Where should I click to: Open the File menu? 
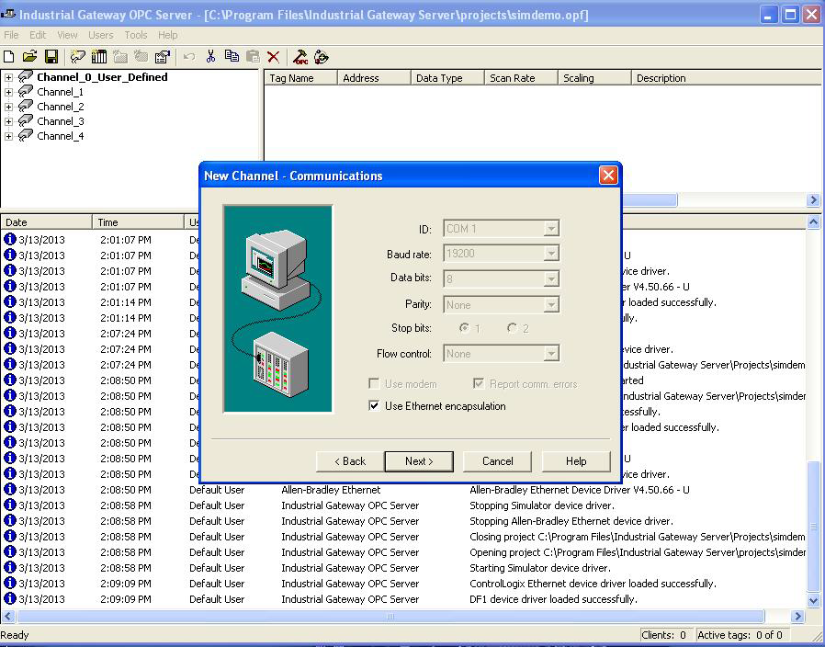pyautogui.click(x=11, y=35)
